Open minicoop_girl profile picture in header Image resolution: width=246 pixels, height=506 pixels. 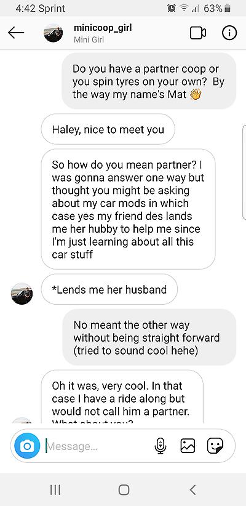(x=54, y=33)
